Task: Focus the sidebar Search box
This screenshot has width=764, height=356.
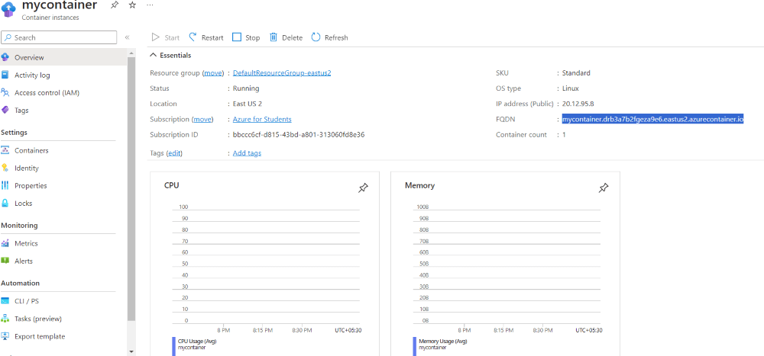Action: pos(59,37)
